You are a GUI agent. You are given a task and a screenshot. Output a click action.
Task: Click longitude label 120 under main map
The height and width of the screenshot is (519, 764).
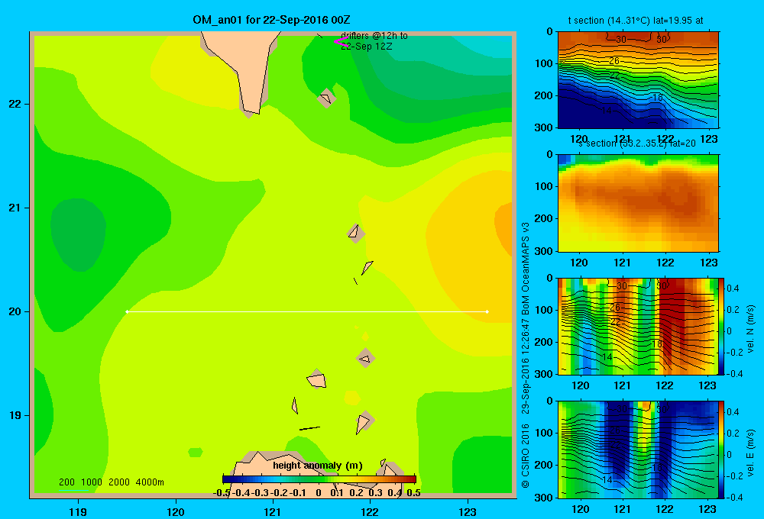tap(176, 511)
